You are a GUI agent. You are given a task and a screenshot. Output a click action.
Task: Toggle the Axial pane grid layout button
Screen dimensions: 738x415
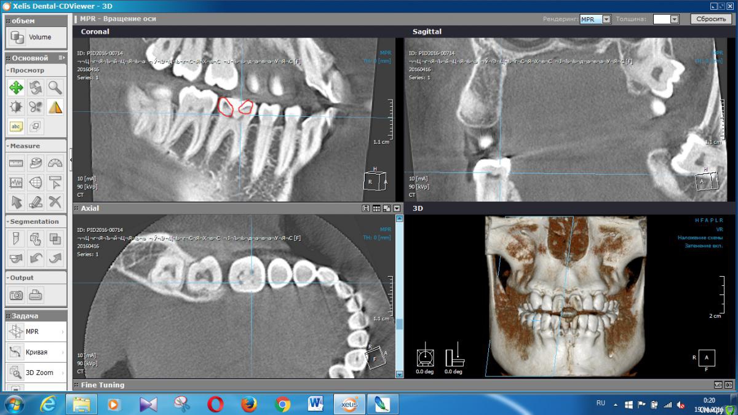coord(376,208)
